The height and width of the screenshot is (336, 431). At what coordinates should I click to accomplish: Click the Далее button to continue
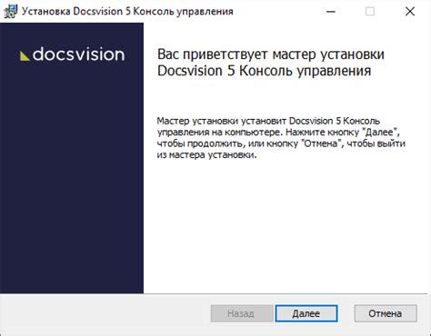point(306,313)
